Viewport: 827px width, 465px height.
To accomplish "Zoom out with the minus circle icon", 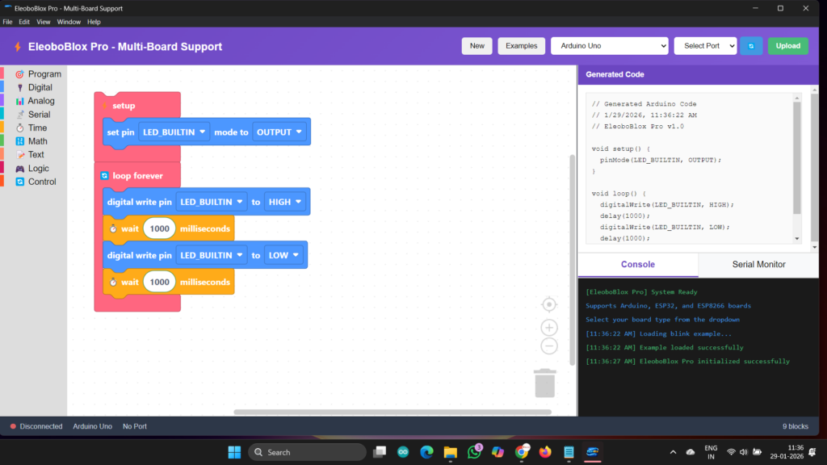I will pyautogui.click(x=549, y=346).
